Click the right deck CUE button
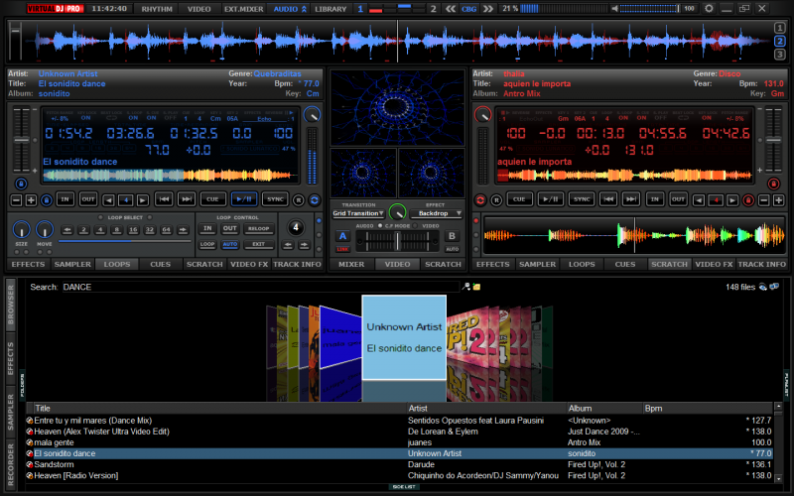Screen dimensions: 794x496 [x=519, y=199]
